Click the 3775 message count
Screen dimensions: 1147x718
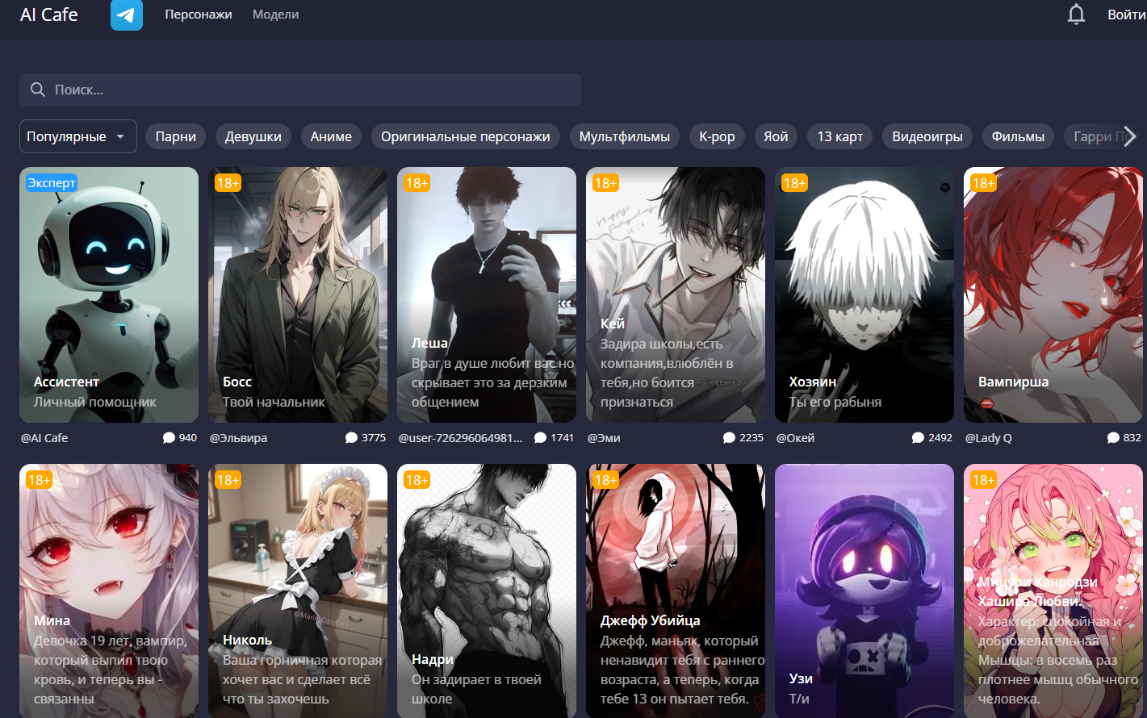(x=374, y=437)
